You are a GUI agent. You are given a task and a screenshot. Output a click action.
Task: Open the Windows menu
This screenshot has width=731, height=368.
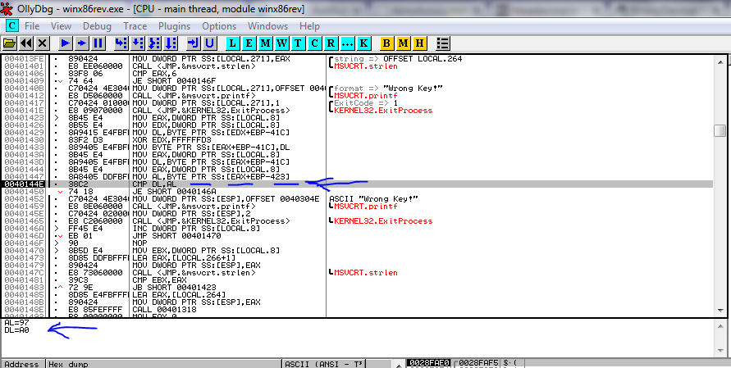point(268,26)
